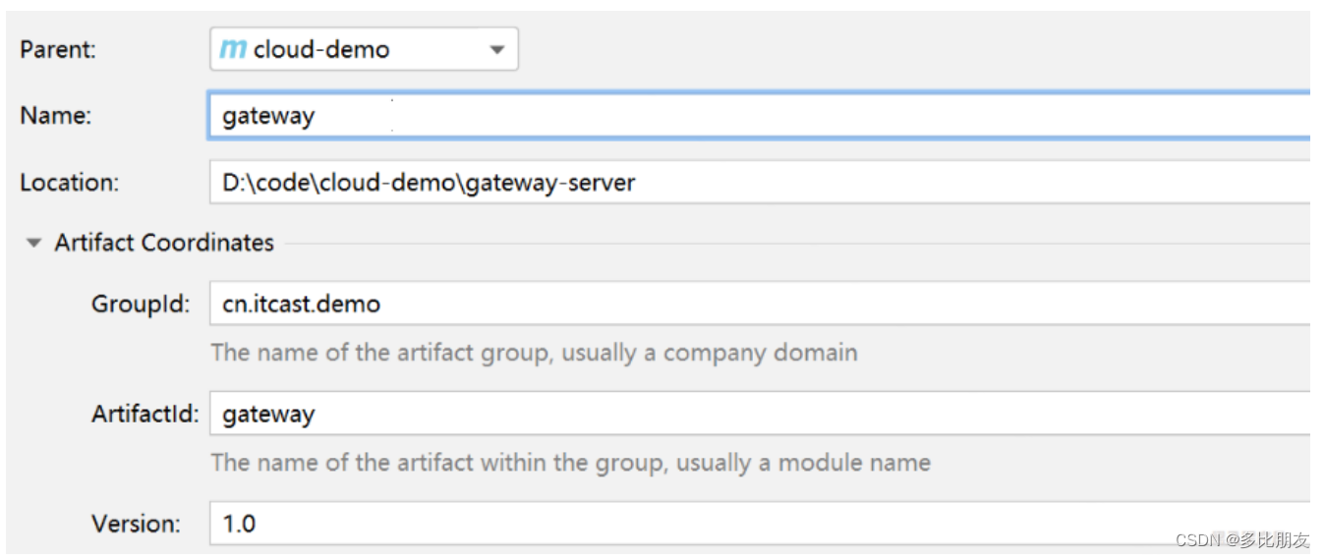Click hint text about company domain

click(534, 353)
